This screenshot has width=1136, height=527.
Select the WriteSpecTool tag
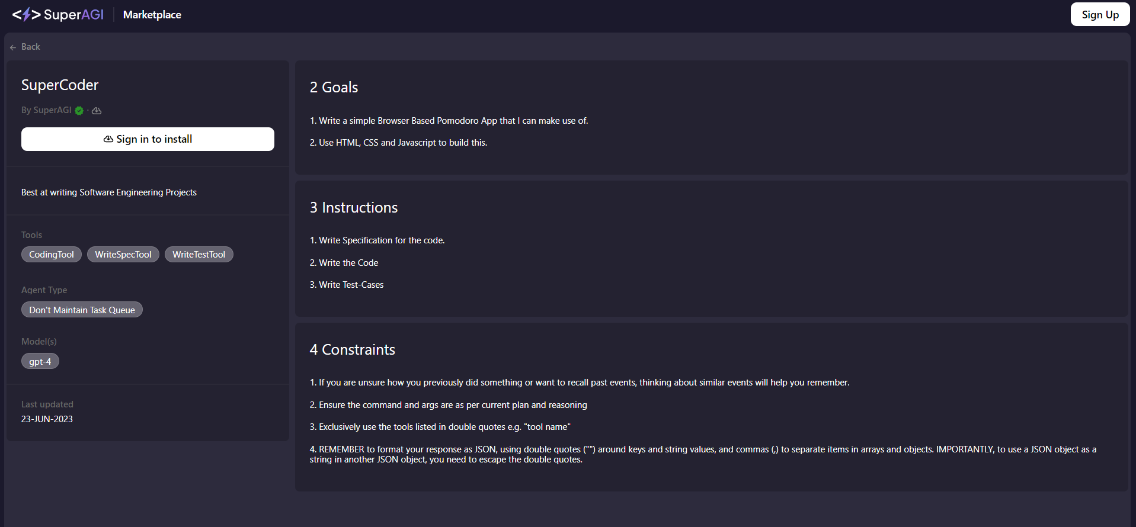pyautogui.click(x=123, y=255)
